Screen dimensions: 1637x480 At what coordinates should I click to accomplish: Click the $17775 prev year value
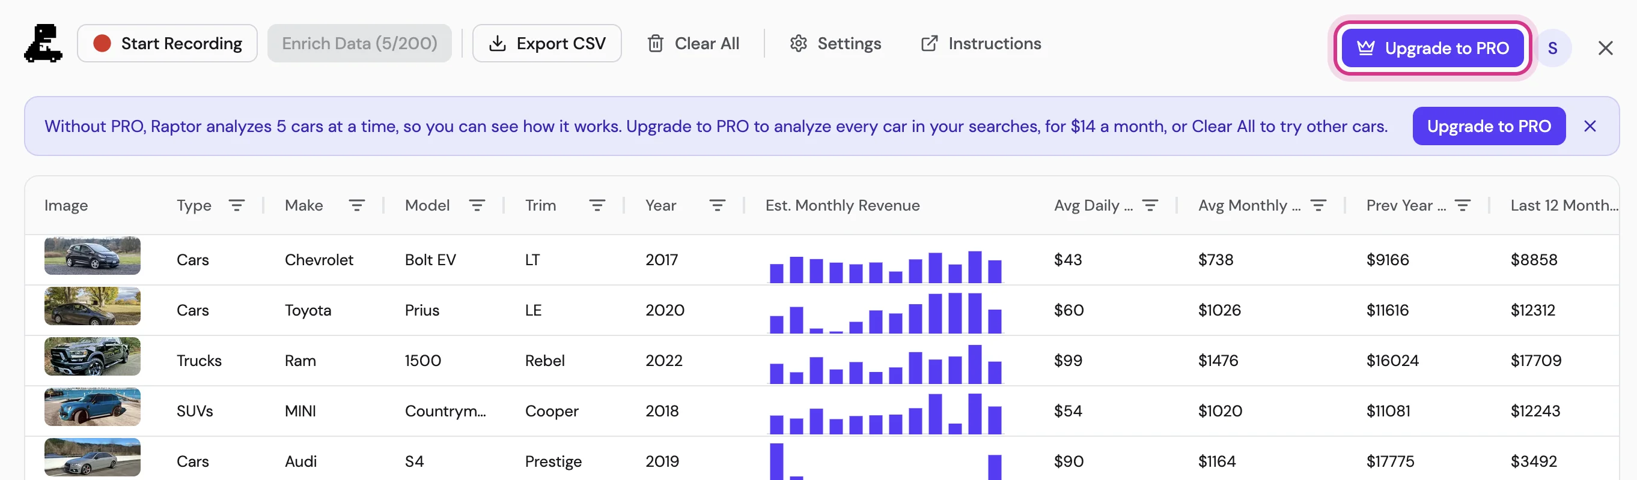click(x=1390, y=461)
